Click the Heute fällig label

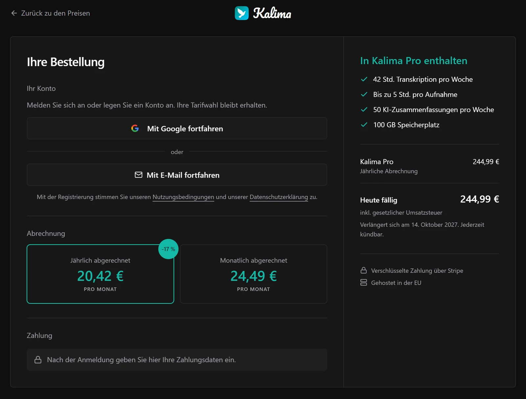pyautogui.click(x=379, y=200)
